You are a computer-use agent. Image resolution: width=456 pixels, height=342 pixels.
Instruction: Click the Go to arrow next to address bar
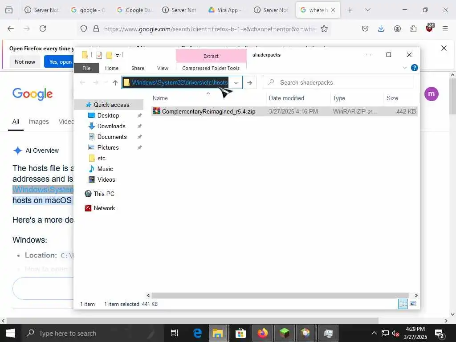(249, 82)
